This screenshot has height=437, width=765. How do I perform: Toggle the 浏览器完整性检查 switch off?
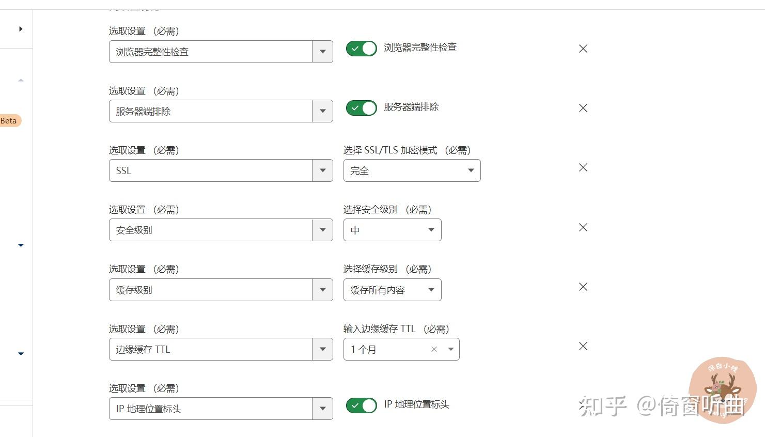(x=361, y=49)
